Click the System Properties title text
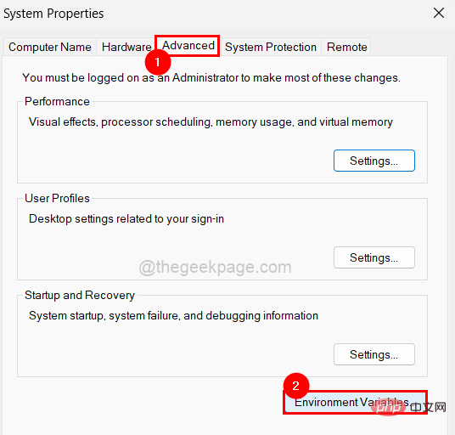Image resolution: width=455 pixels, height=435 pixels. tap(53, 14)
